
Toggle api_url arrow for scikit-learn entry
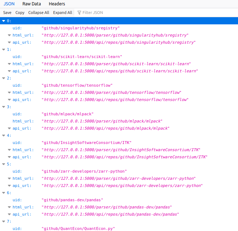pyautogui.click(x=9, y=71)
